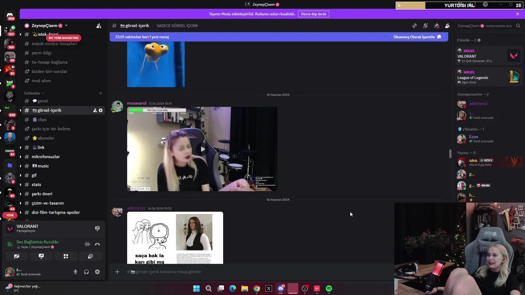
Task: Play the musavarol video attachment
Action: pos(202,149)
